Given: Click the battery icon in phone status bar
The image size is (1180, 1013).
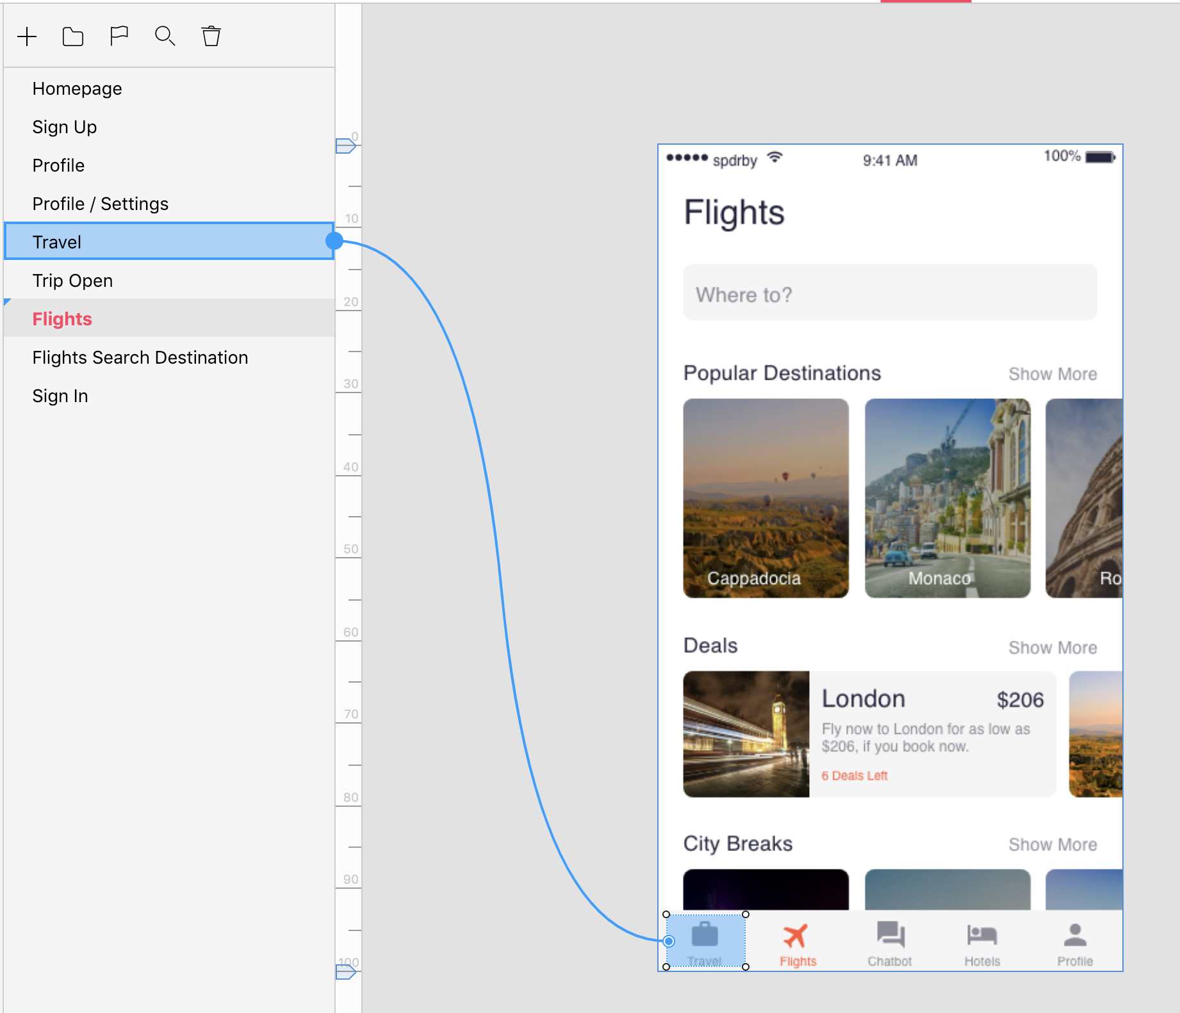Looking at the screenshot, I should tap(1101, 158).
